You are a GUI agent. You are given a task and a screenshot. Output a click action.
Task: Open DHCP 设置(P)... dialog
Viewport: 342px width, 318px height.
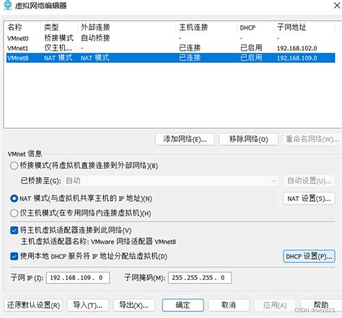click(309, 257)
